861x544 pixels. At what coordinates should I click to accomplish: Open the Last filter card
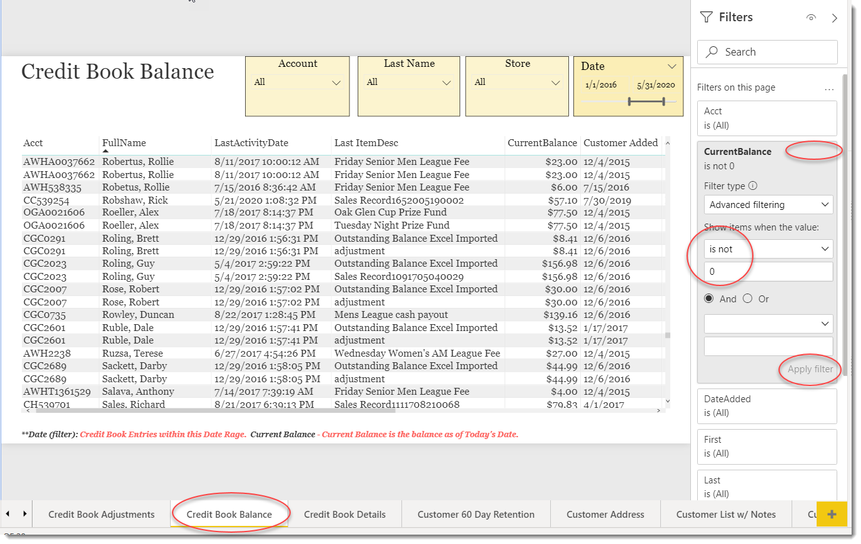[x=767, y=485]
